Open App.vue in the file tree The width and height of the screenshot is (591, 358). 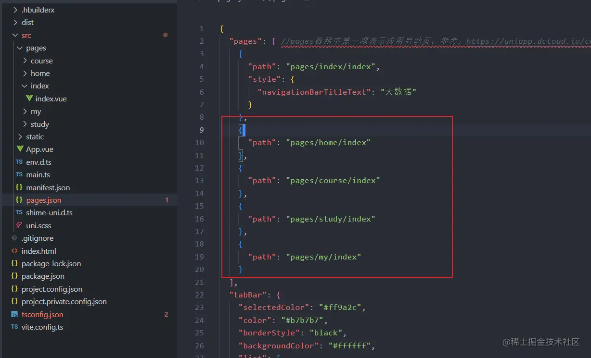click(x=40, y=149)
